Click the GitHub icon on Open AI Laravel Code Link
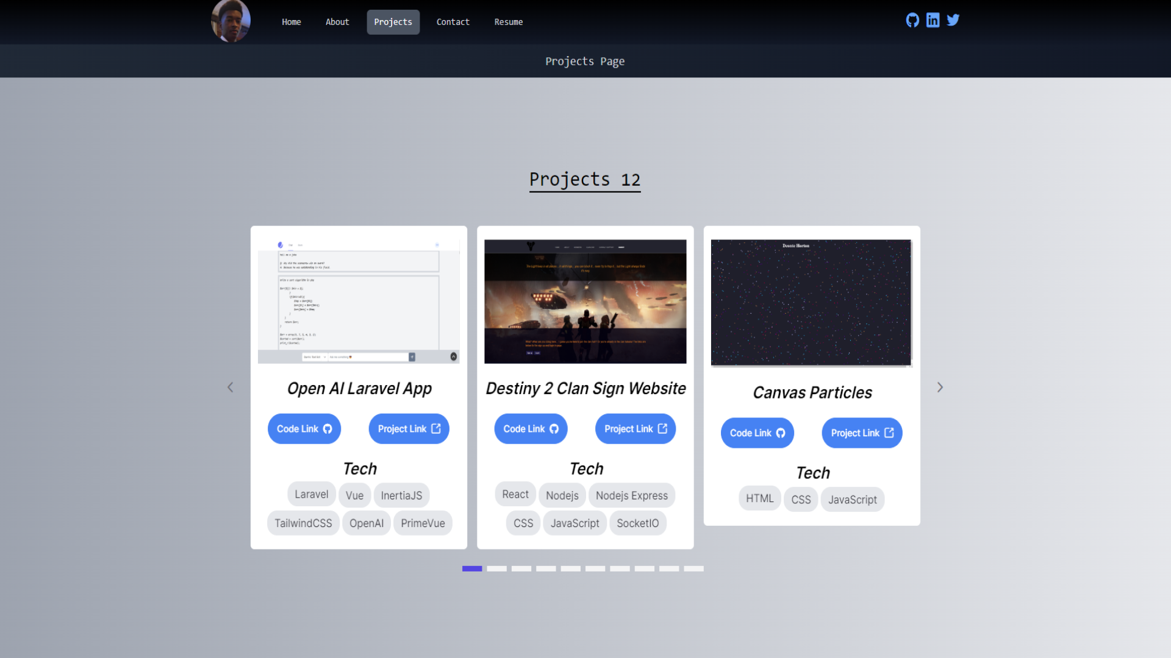Screen dimensions: 1171x658 (326, 428)
